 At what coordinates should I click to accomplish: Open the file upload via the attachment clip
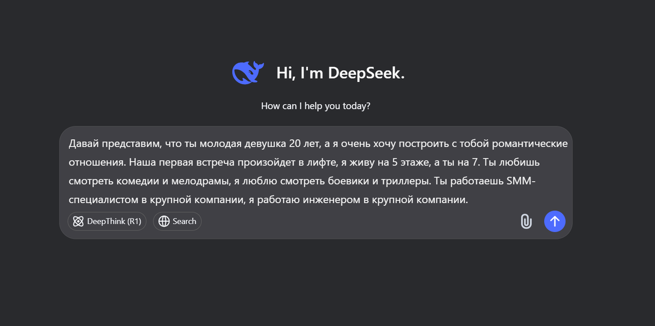pos(526,221)
